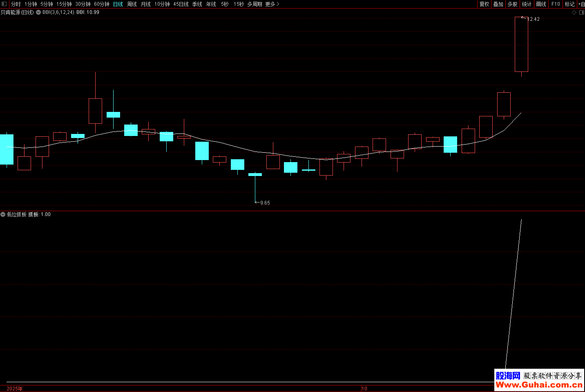Toggle the right side panel icon
This screenshot has width=585, height=392.
[581, 12]
